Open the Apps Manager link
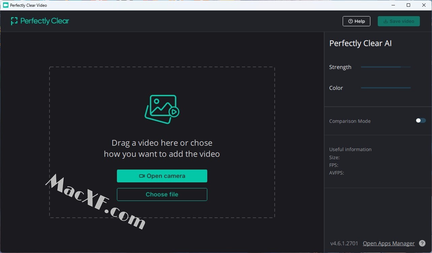Image resolution: width=432 pixels, height=253 pixels. (389, 243)
